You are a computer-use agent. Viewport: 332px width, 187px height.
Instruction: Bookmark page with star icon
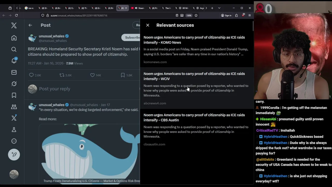point(196,16)
